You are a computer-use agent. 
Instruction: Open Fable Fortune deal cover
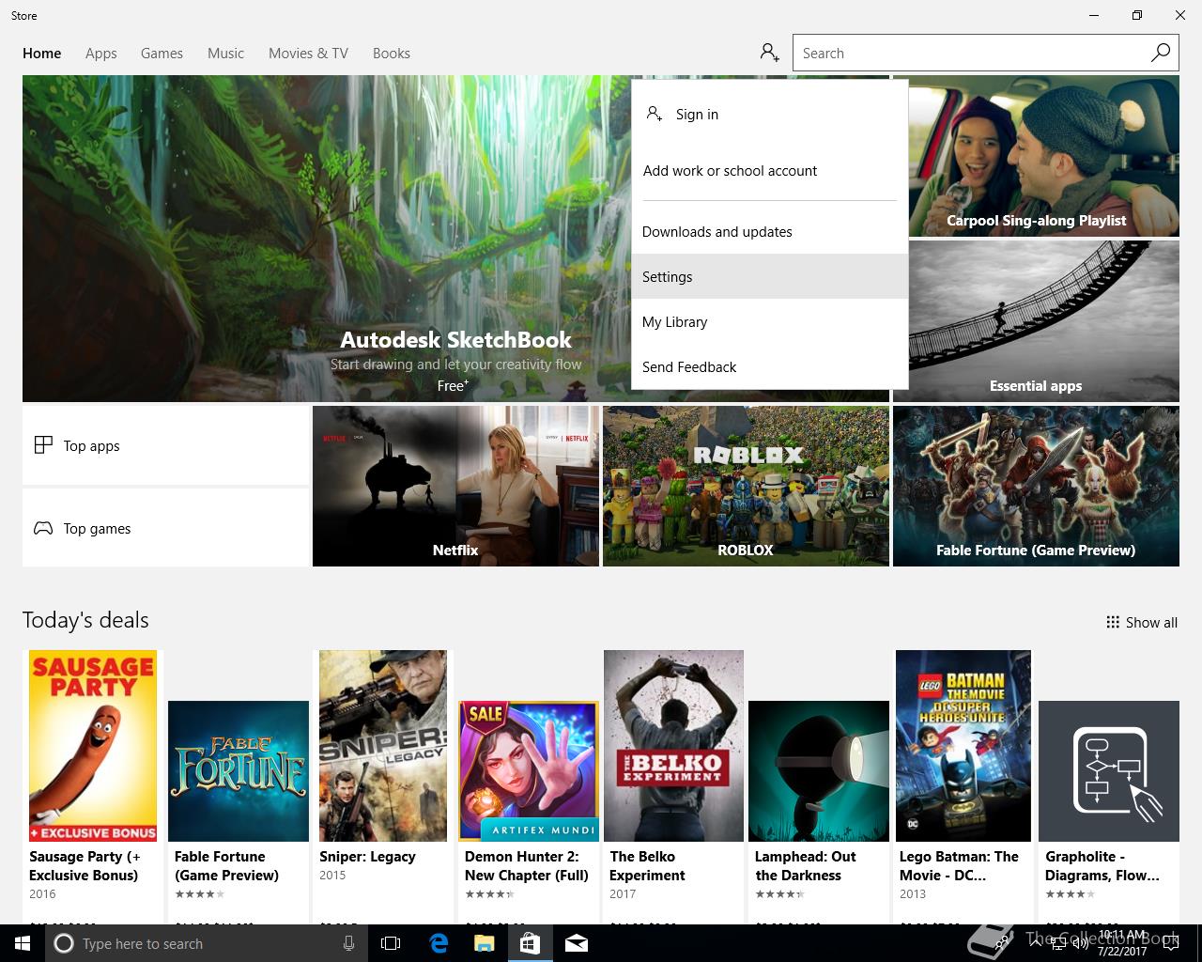[239, 771]
